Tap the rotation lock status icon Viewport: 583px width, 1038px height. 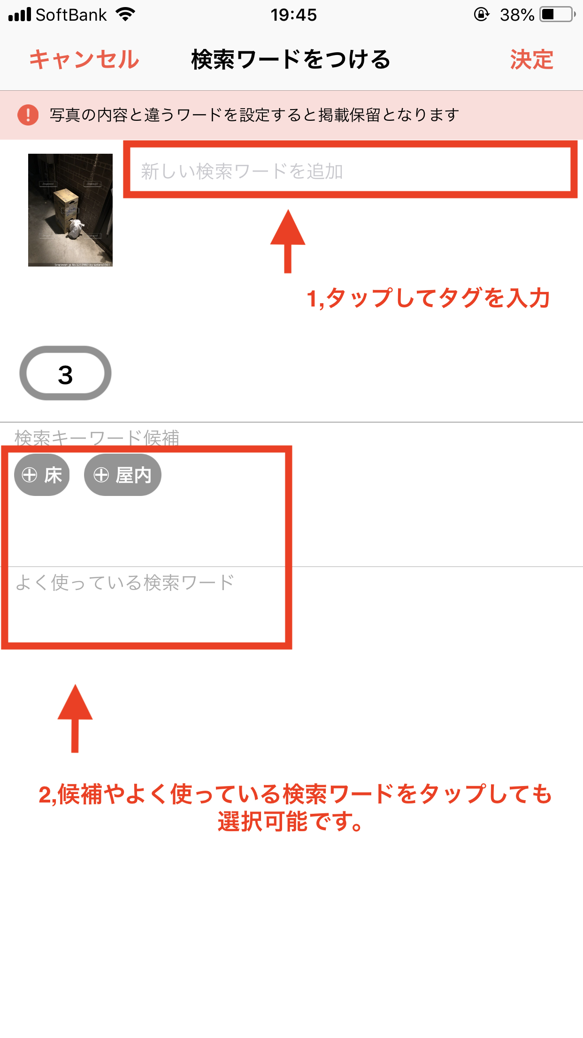481,15
